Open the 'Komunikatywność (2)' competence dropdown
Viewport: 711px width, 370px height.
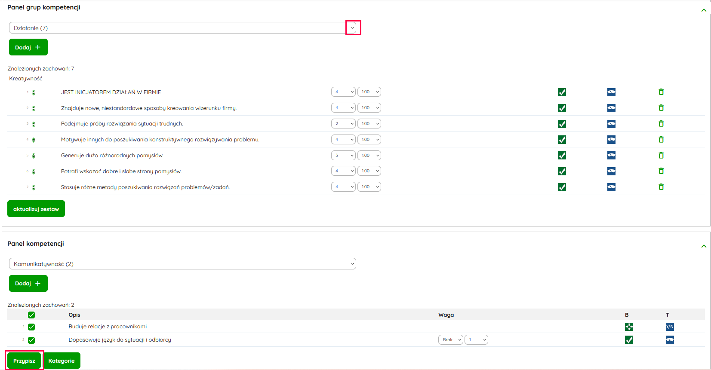(182, 264)
